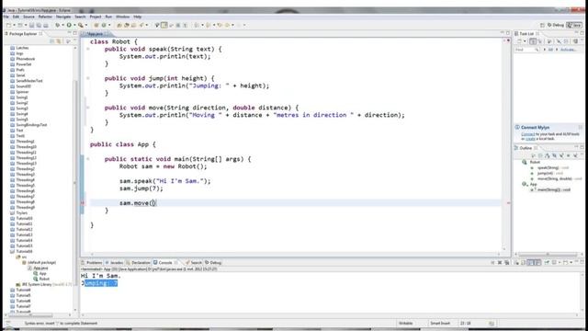The width and height of the screenshot is (588, 331).
Task: Select the Package Explorer tab
Action: 23,34
